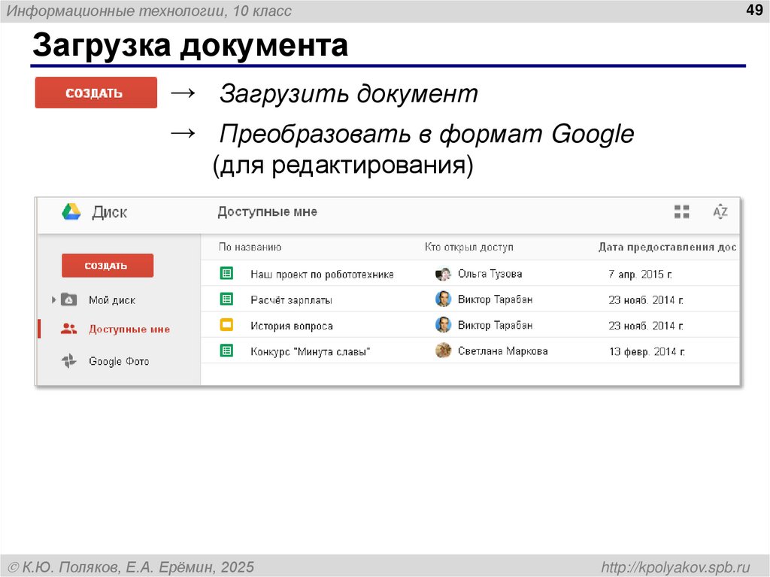This screenshot has height=577, width=770.
Task: Click the Google Фото pinwheel icon
Action: click(x=68, y=361)
